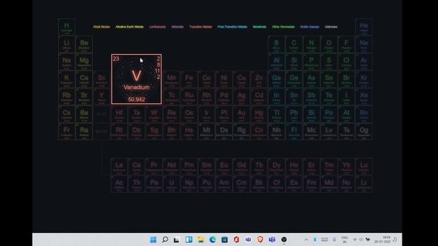Click the Silver (Ag) tile
The image size is (438, 246).
242,97
